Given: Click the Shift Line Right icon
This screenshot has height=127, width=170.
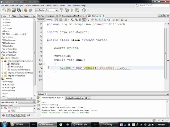Looking at the screenshot, I should point(109,20).
